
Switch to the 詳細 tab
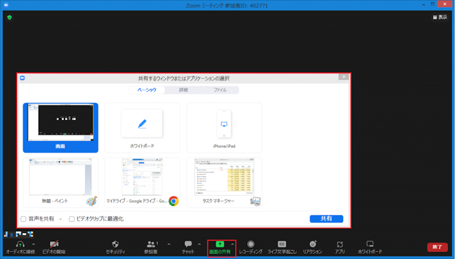tap(183, 90)
